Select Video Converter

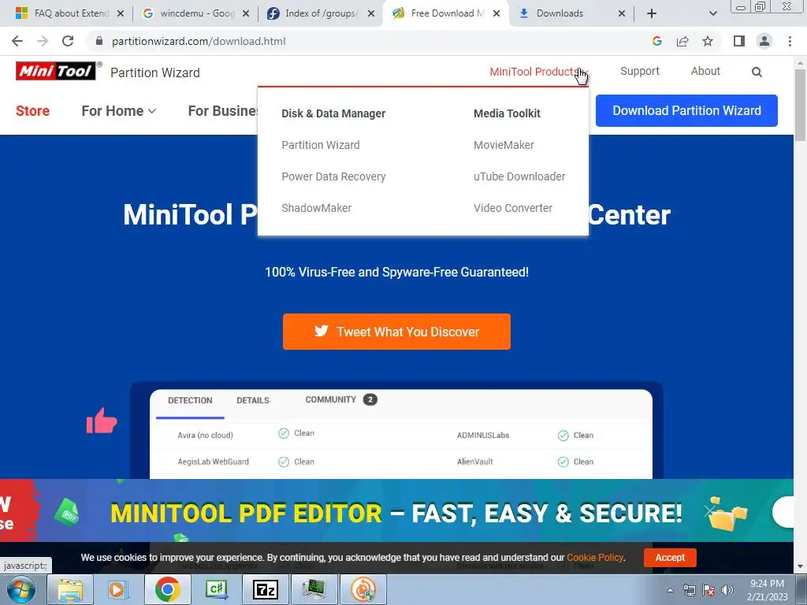[x=513, y=208]
